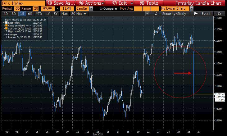Viewport: 227px width, 136px height.
Task: Click the -3.11% percent change label
Action: pyautogui.click(x=221, y=100)
